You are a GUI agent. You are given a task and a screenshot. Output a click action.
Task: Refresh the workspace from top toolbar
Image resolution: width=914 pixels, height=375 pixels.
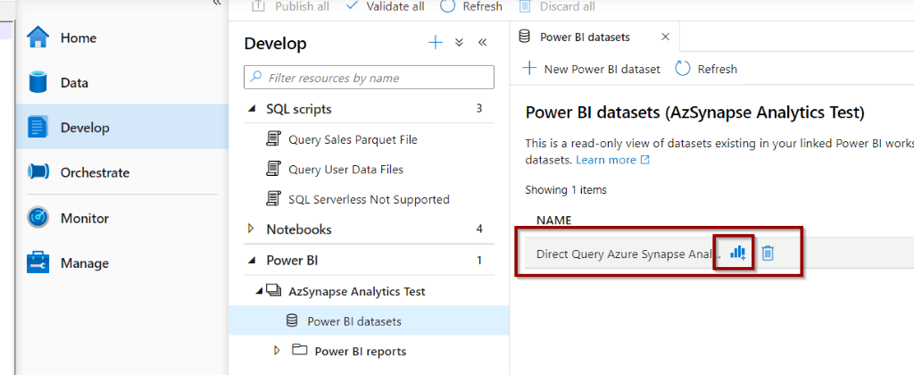[x=471, y=6]
